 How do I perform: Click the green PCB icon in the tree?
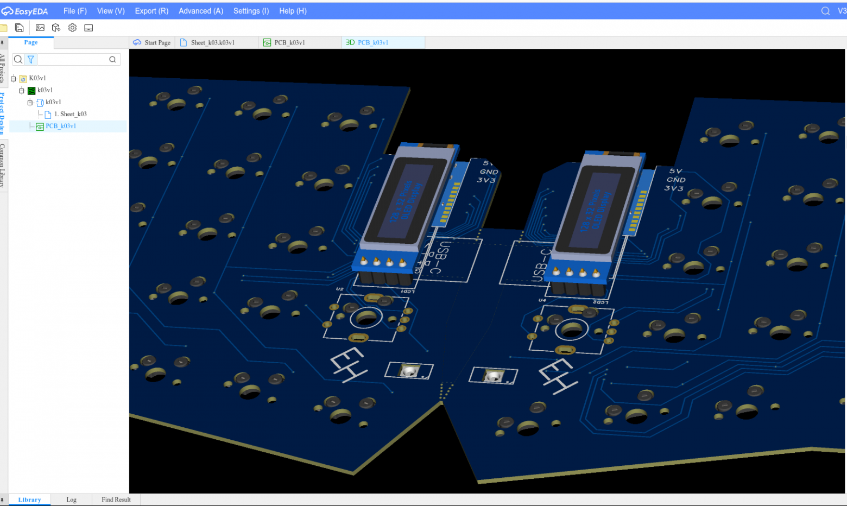coord(40,126)
